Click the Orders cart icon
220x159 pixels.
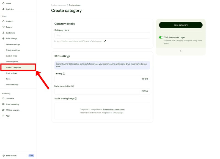pyautogui.click(x=3, y=27)
